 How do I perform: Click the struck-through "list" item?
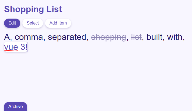(136, 37)
